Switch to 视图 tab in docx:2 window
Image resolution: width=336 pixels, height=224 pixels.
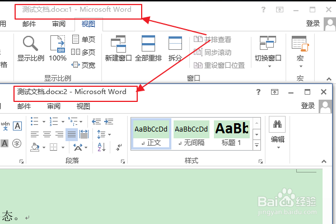click(x=83, y=106)
